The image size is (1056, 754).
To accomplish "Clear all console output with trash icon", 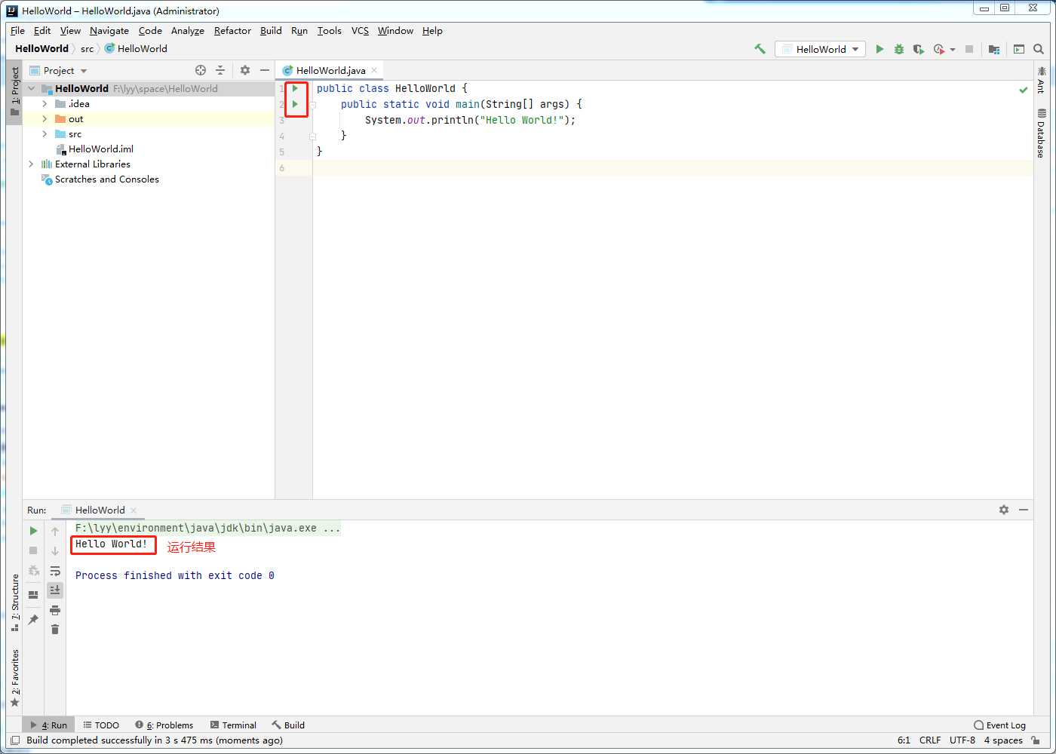I will 55,629.
